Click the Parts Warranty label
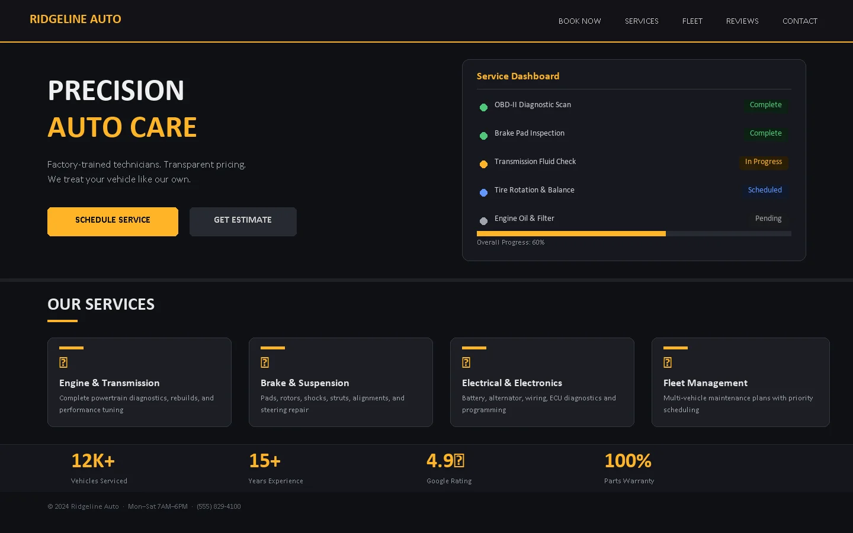853x533 pixels. (629, 481)
